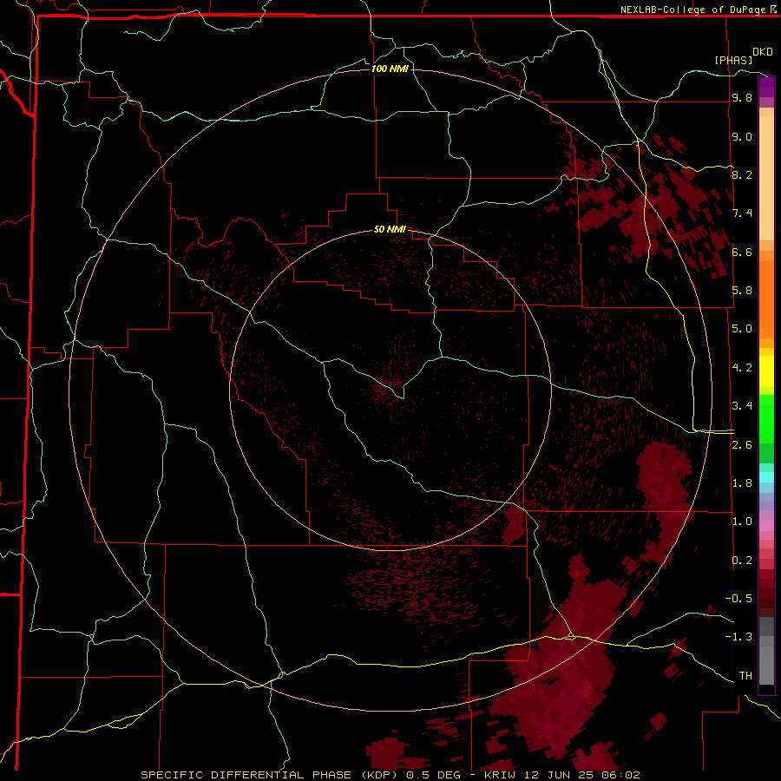Click the -0.5 value on the color scale
The width and height of the screenshot is (781, 781).
(x=738, y=599)
